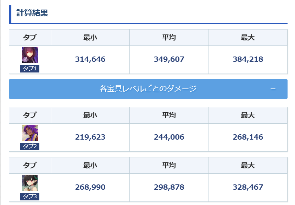Image resolution: width=295 pixels, height=205 pixels.
Task: Click the dark-skinned servant icon for Tab 2
Action: coord(30,133)
